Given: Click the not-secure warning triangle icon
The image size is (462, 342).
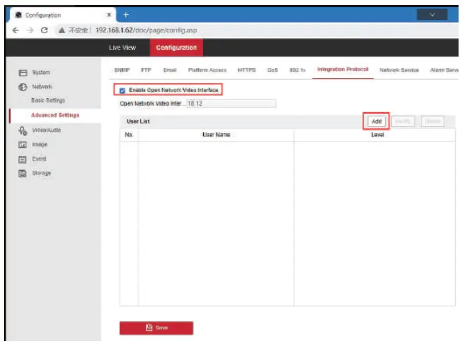Looking at the screenshot, I should tap(62, 30).
